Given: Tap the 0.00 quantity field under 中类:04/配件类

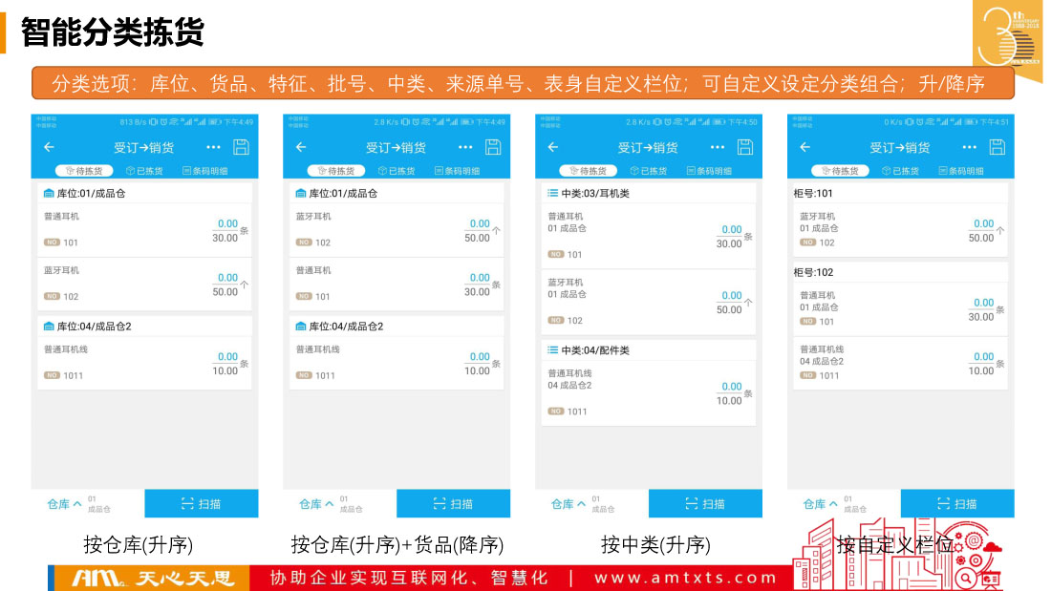Looking at the screenshot, I should [x=732, y=386].
